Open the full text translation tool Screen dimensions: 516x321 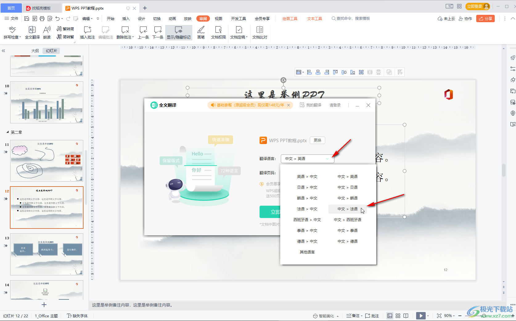click(32, 32)
